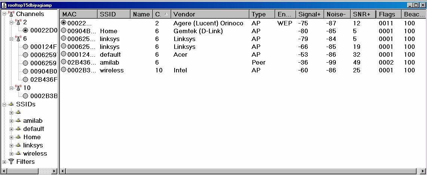Click the SSIDs root node icon

pos(11,104)
